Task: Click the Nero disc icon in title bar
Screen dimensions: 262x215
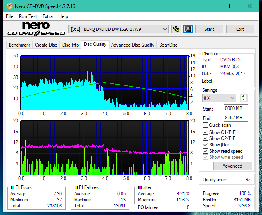Action: click(10, 6)
